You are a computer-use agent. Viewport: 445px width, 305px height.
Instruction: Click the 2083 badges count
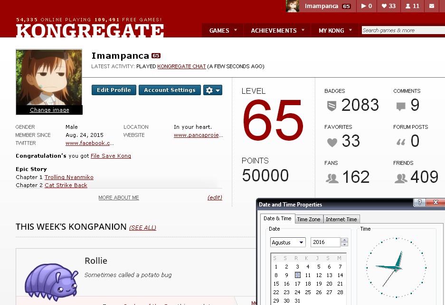pyautogui.click(x=360, y=105)
